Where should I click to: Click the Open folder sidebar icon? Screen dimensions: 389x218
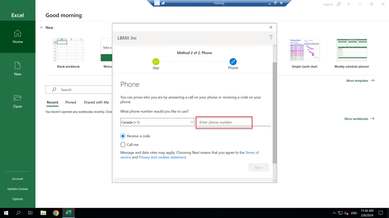pos(18,98)
